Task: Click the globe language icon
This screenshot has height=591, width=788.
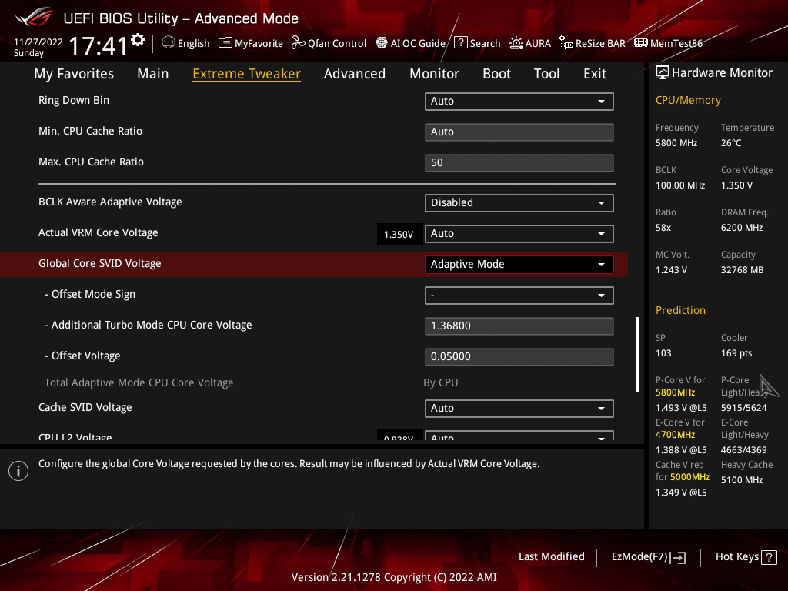Action: (x=169, y=43)
